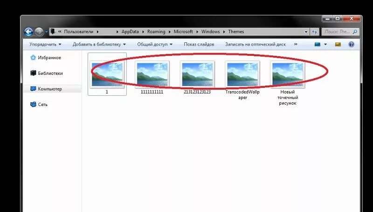Screen dimensions: 373x212
Task: Select Windows in the address path
Action: click(211, 32)
